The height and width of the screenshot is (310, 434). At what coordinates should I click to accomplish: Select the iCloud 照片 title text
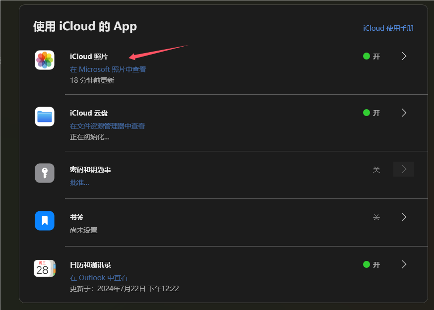coord(89,57)
